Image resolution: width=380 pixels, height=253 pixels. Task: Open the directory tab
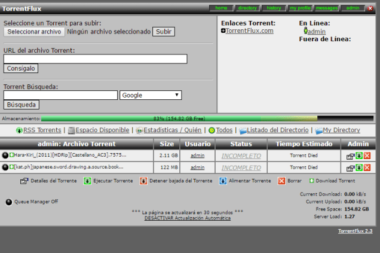[247, 8]
